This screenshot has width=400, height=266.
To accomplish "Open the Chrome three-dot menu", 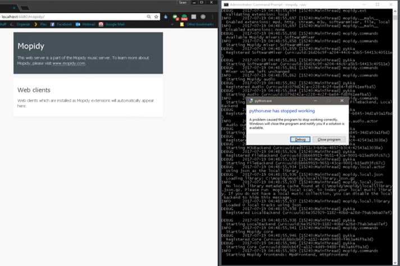I will point(212,17).
